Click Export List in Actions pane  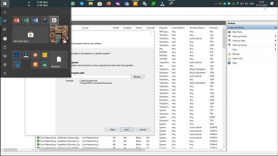(238, 58)
